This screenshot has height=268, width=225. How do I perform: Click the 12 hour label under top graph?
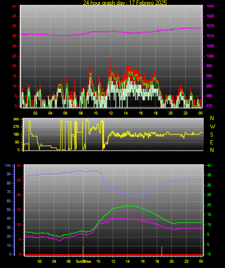[x=111, y=113]
